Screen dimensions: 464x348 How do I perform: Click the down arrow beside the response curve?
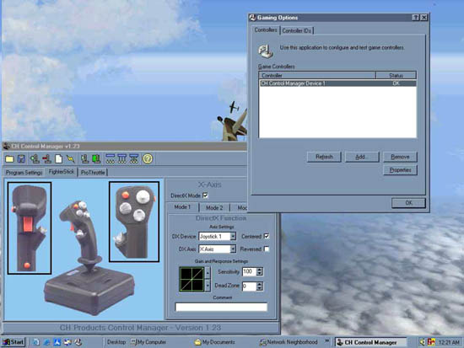point(208,286)
